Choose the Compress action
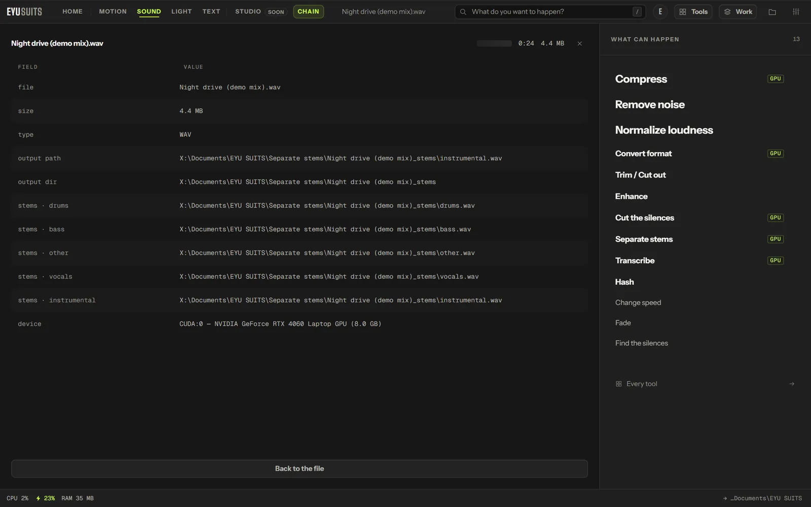This screenshot has height=507, width=811. pyautogui.click(x=641, y=79)
